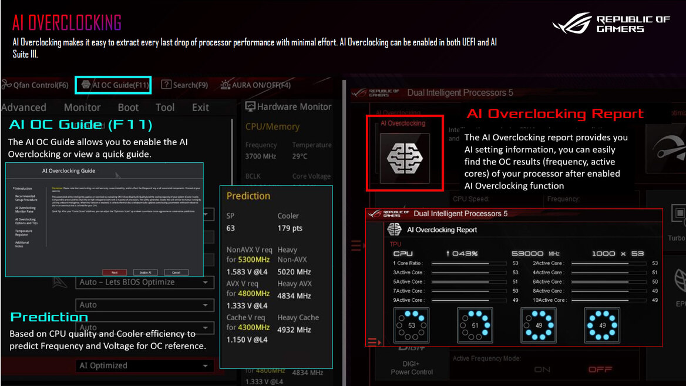Image resolution: width=686 pixels, height=386 pixels.
Task: Switch to the Exit tab
Action: 200,107
